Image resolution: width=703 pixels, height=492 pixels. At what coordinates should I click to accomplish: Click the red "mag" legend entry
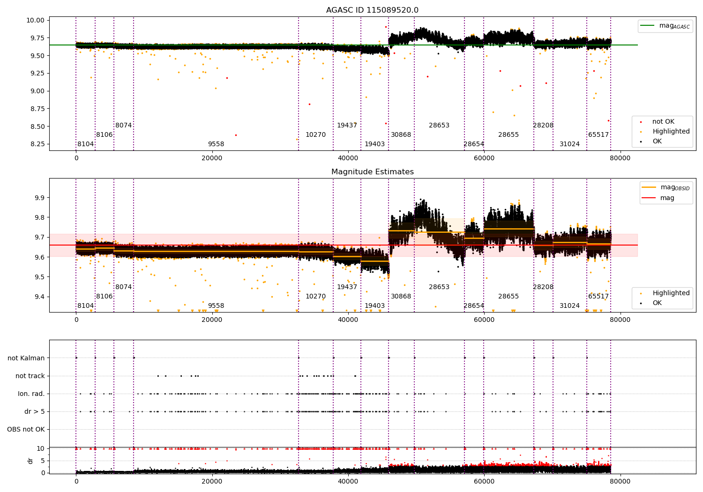pyautogui.click(x=658, y=198)
